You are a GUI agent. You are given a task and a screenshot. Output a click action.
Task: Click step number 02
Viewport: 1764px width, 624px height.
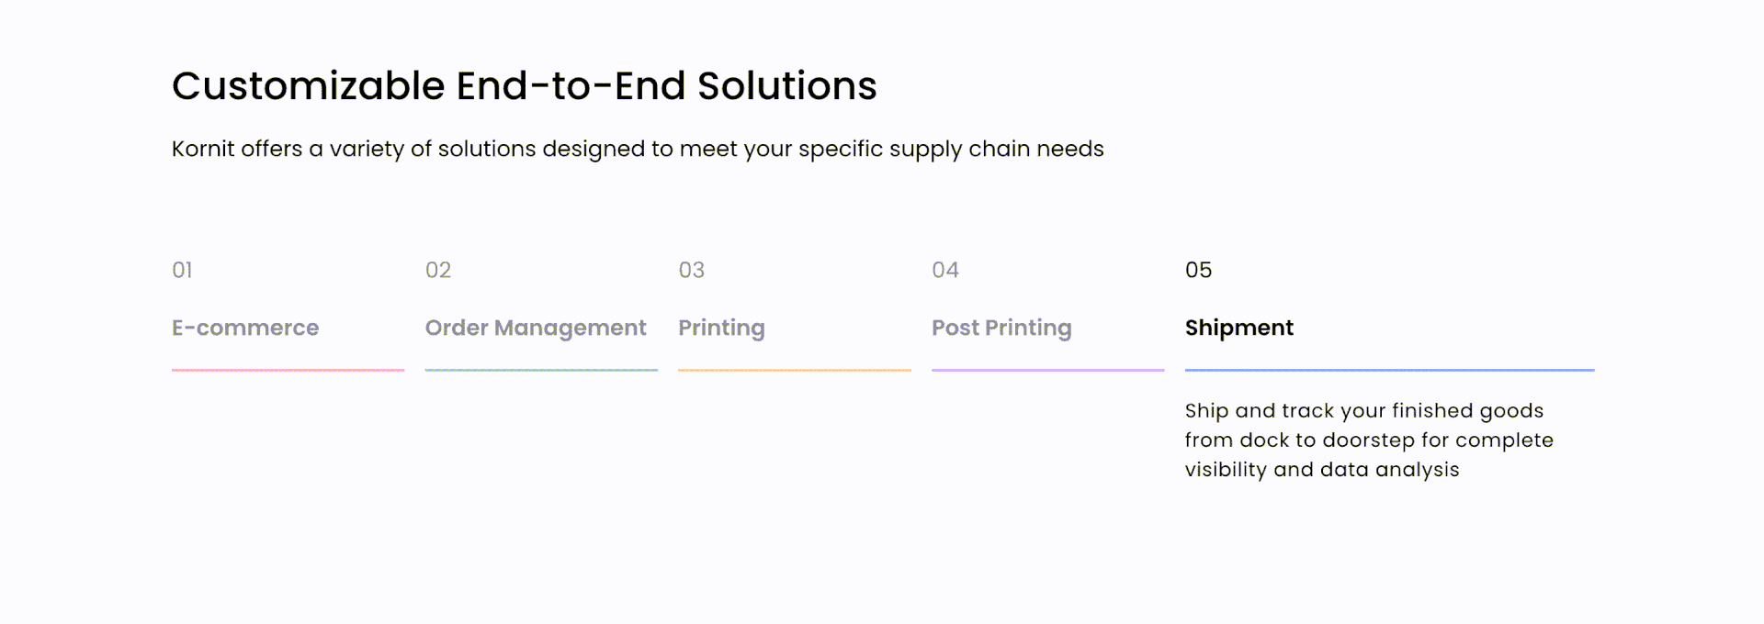[438, 270]
